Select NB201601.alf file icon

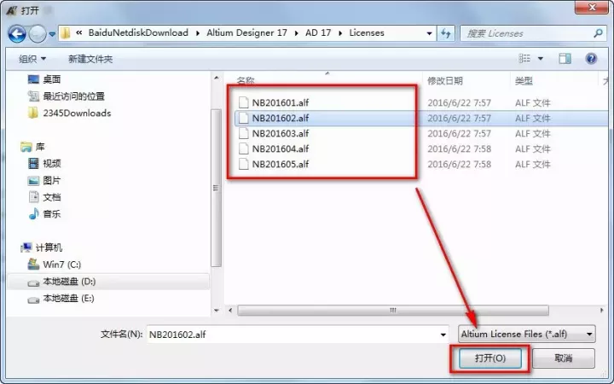[244, 103]
